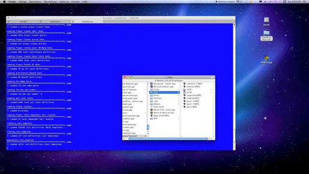The height and width of the screenshot is (174, 309).
Task: Click the Finder status text with available space
Action: tap(169, 81)
